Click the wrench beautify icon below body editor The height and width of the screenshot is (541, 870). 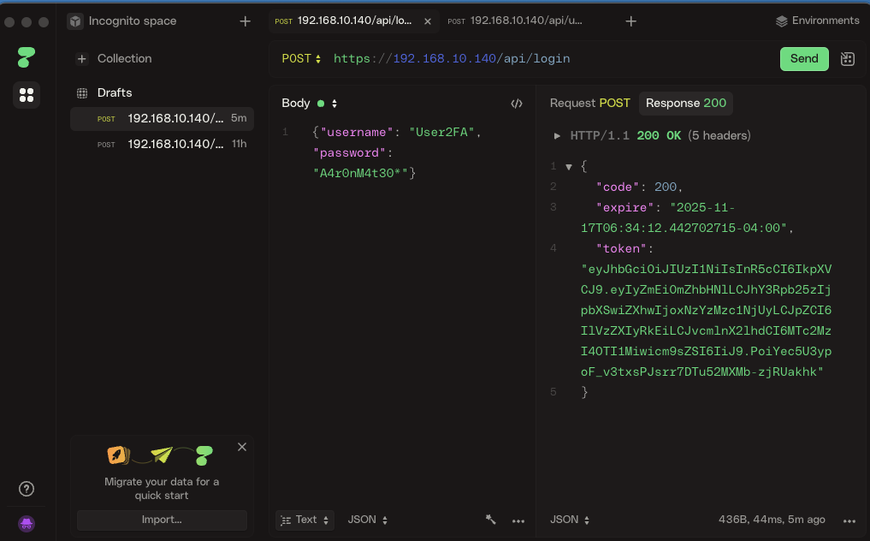coord(491,520)
